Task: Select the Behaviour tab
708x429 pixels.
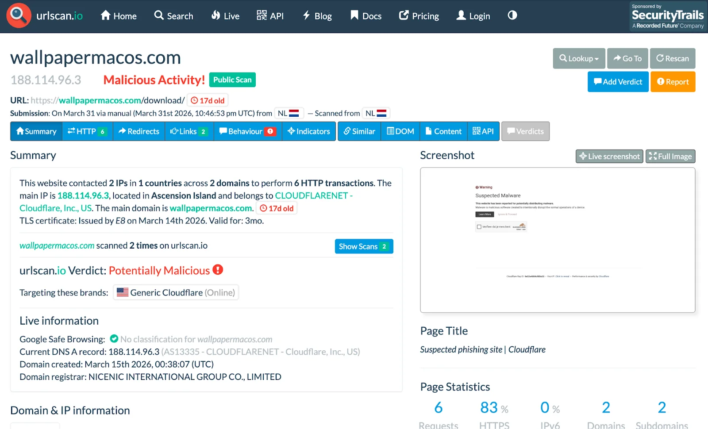Action: pyautogui.click(x=247, y=131)
